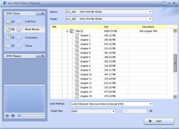Viewport: 179px width, 129px height.
Task: Click 'the Longest Title' description cell
Action: 148,31
